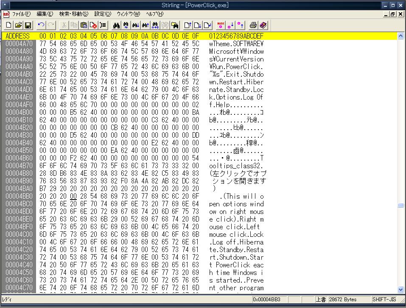406x308 pixels.
Task: Set a mark with the MARK icon
Action: pos(221,25)
